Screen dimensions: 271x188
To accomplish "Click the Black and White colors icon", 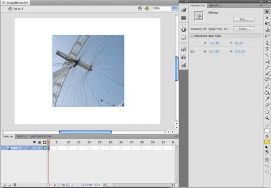I will [x=266, y=148].
